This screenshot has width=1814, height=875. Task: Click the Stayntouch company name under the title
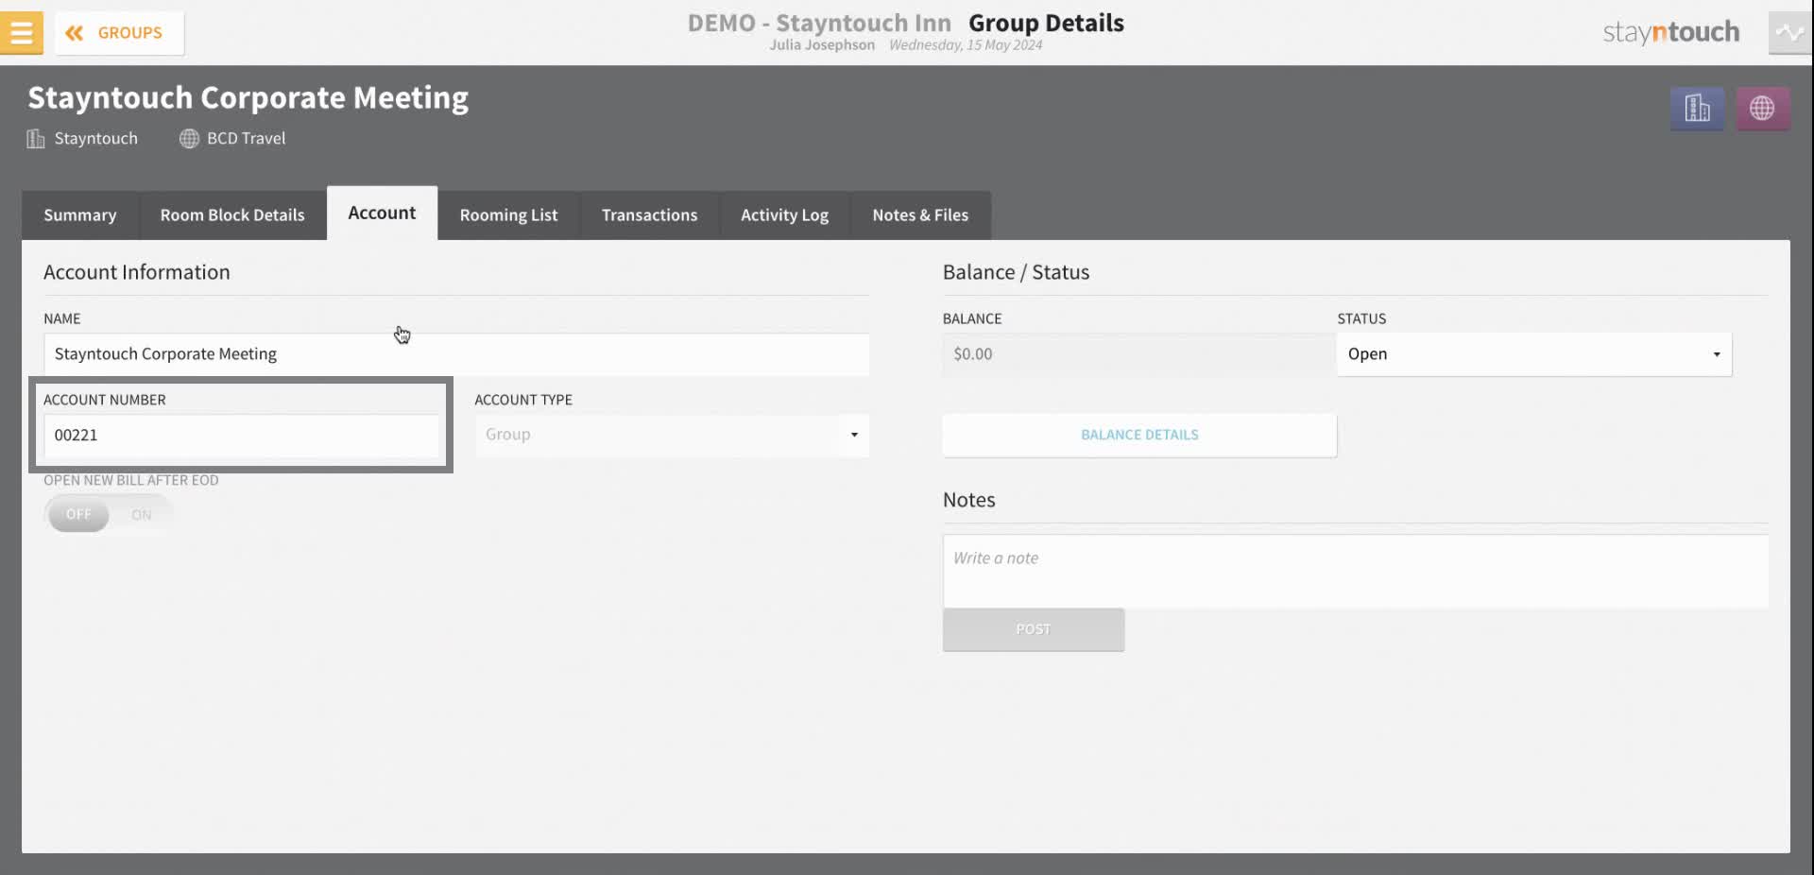tap(95, 139)
